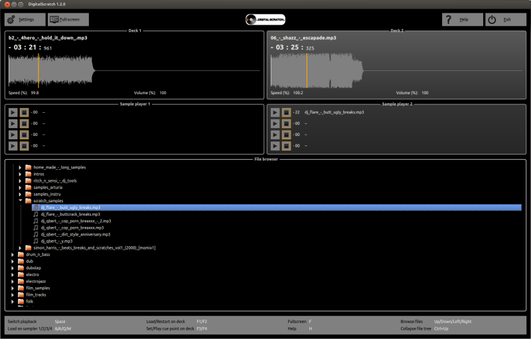531x339 pixels.
Task: Click inside the Deck 1 waveform
Action: coord(134,70)
